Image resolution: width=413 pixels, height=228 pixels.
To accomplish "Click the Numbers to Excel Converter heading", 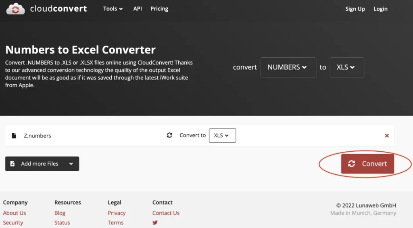I will pyautogui.click(x=80, y=50).
